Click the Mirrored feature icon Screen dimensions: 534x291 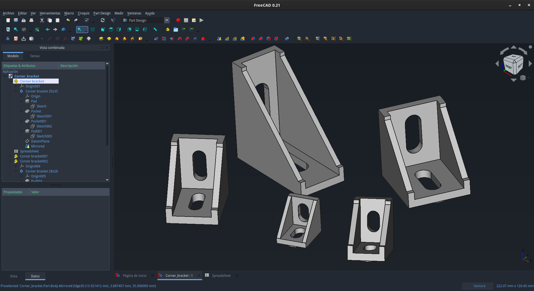pyautogui.click(x=219, y=39)
